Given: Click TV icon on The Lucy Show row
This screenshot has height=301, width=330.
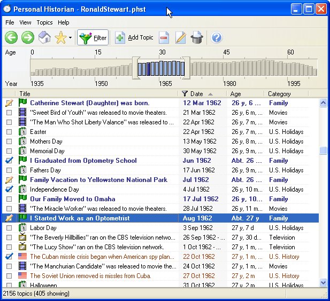Looking at the screenshot, I should [x=22, y=247].
